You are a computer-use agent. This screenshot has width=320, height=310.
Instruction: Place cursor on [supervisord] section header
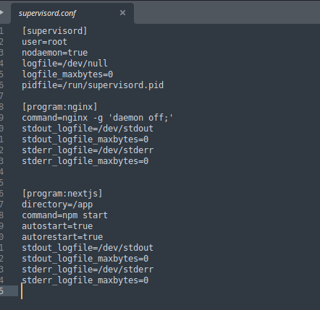(54, 31)
